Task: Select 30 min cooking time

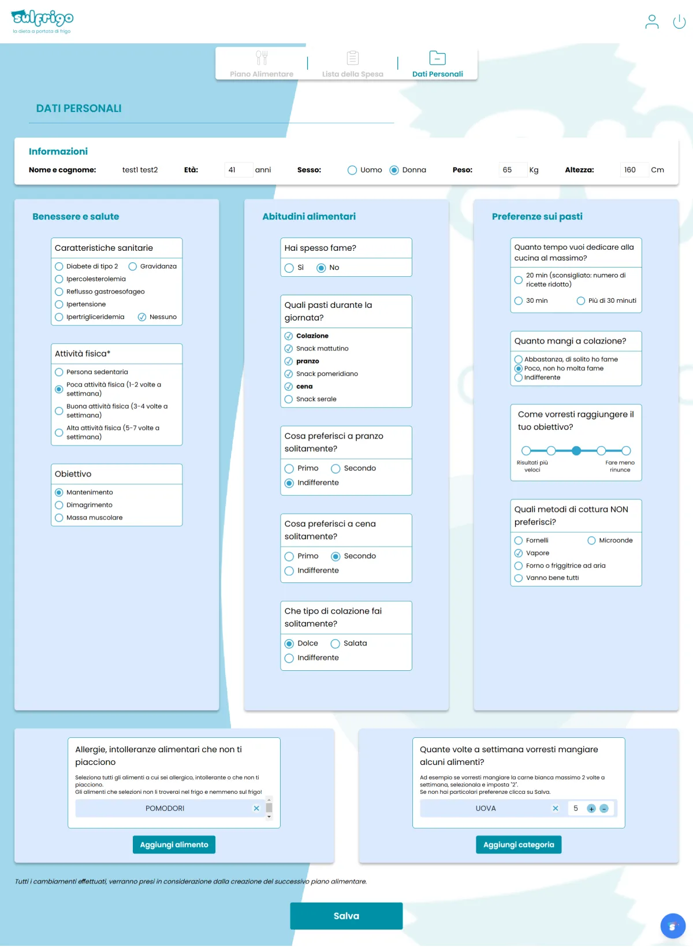Action: click(519, 301)
